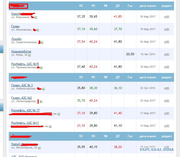This screenshot has height=157, width=180.
Task: Select the 38,30 price at Гелан АЗС № 3
Action: click(93, 88)
